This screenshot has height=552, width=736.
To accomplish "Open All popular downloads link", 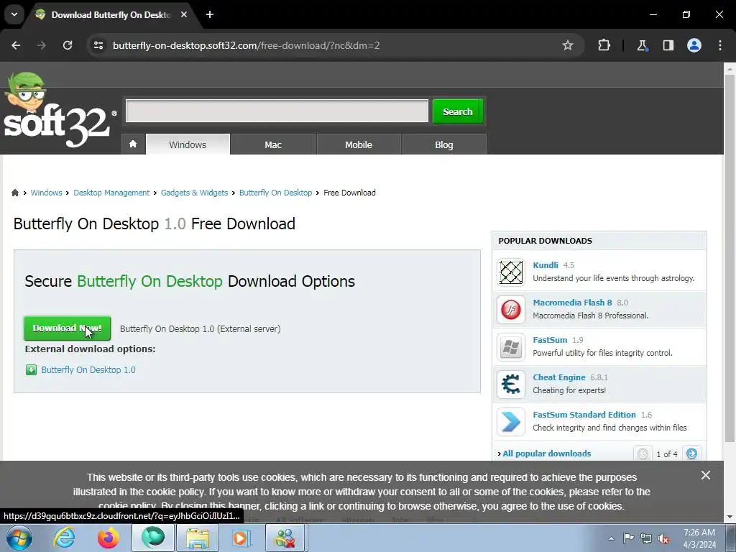I will coord(546,454).
